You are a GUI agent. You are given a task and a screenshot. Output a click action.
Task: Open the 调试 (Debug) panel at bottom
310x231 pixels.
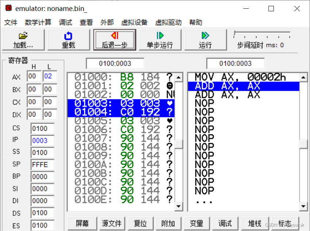point(225,223)
